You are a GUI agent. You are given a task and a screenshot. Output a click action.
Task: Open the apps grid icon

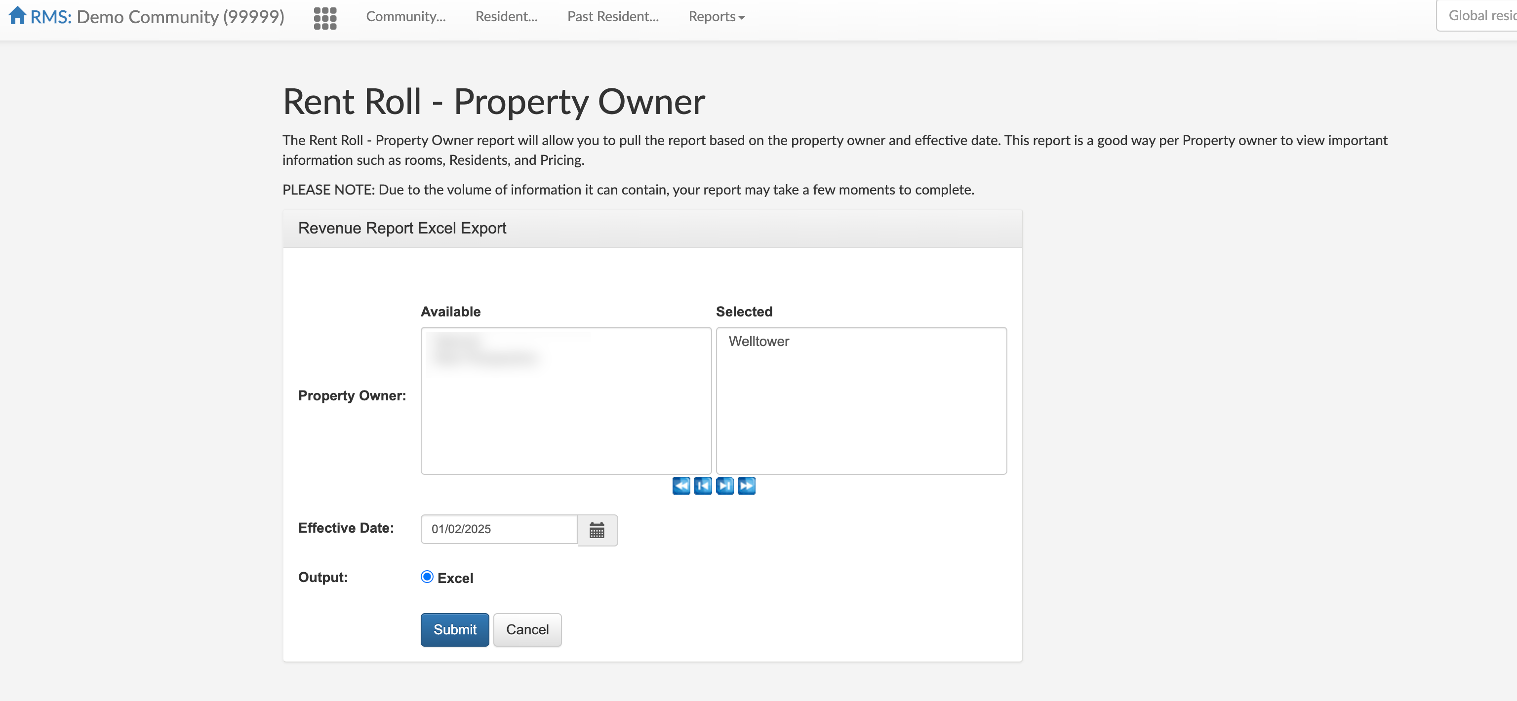point(324,18)
